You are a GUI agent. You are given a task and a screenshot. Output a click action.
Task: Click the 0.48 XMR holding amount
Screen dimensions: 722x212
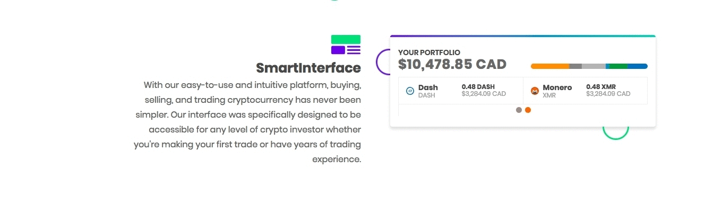point(601,87)
